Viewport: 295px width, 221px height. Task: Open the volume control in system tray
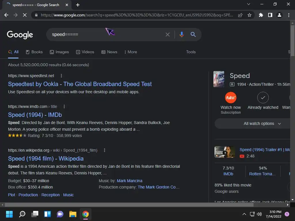pos(259,214)
